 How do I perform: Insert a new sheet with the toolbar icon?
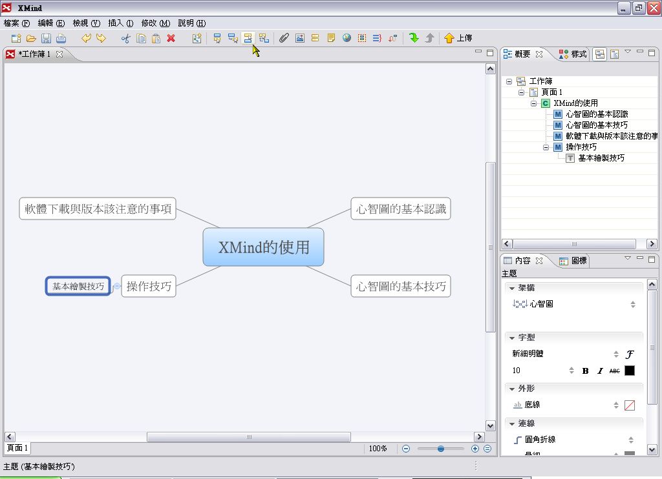pos(197,38)
